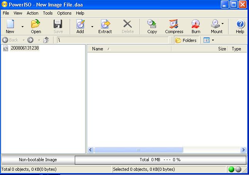Sort by the Size column header
This screenshot has width=249, height=175.
click(200, 49)
